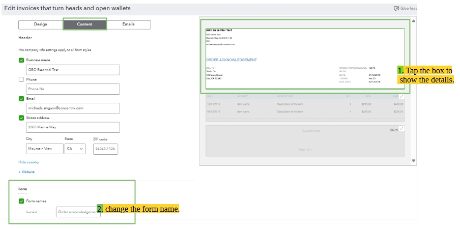Click the BALANCE DUE label in preview
Viewport: 460px width, 229px height.
point(311,131)
